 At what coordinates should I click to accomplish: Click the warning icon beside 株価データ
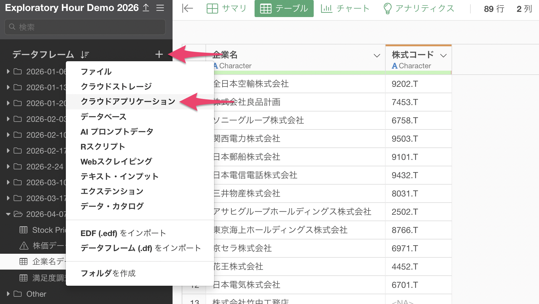point(24,246)
